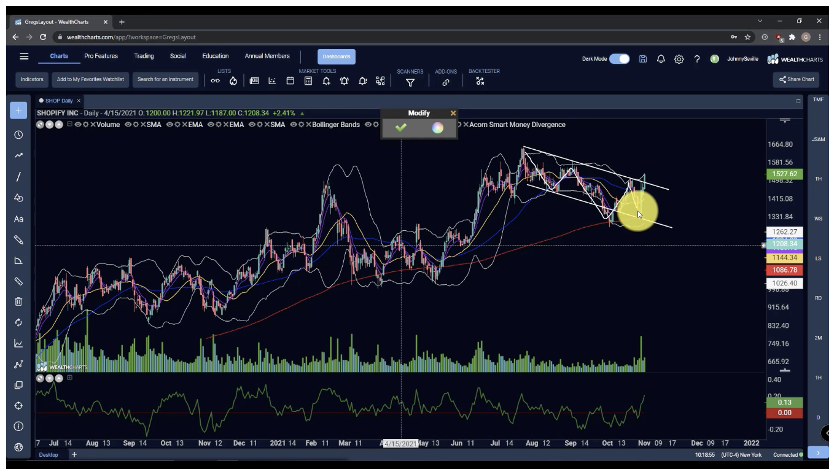
Task: Remove Acorn Smart Money Divergence indicator with X
Action: coord(466,125)
